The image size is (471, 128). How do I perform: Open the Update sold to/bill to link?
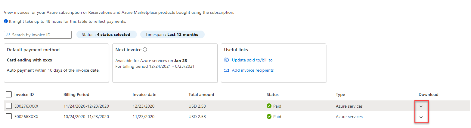252,60
